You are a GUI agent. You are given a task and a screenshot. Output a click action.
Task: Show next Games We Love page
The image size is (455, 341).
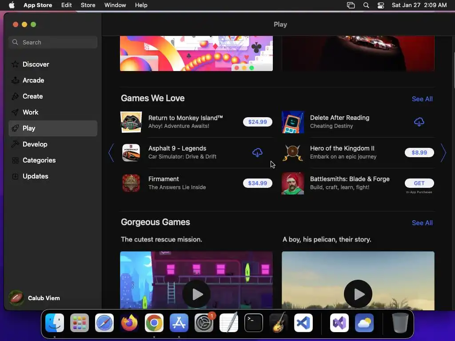tap(443, 153)
